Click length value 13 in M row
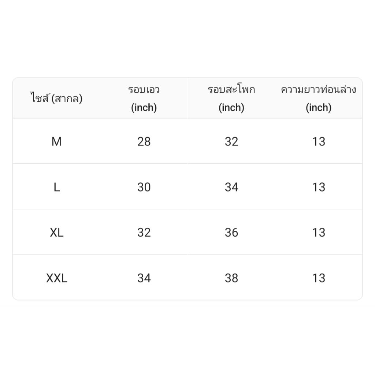The width and height of the screenshot is (375, 375). (319, 141)
